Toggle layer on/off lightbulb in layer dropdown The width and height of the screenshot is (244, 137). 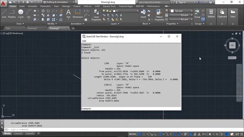tap(104, 11)
